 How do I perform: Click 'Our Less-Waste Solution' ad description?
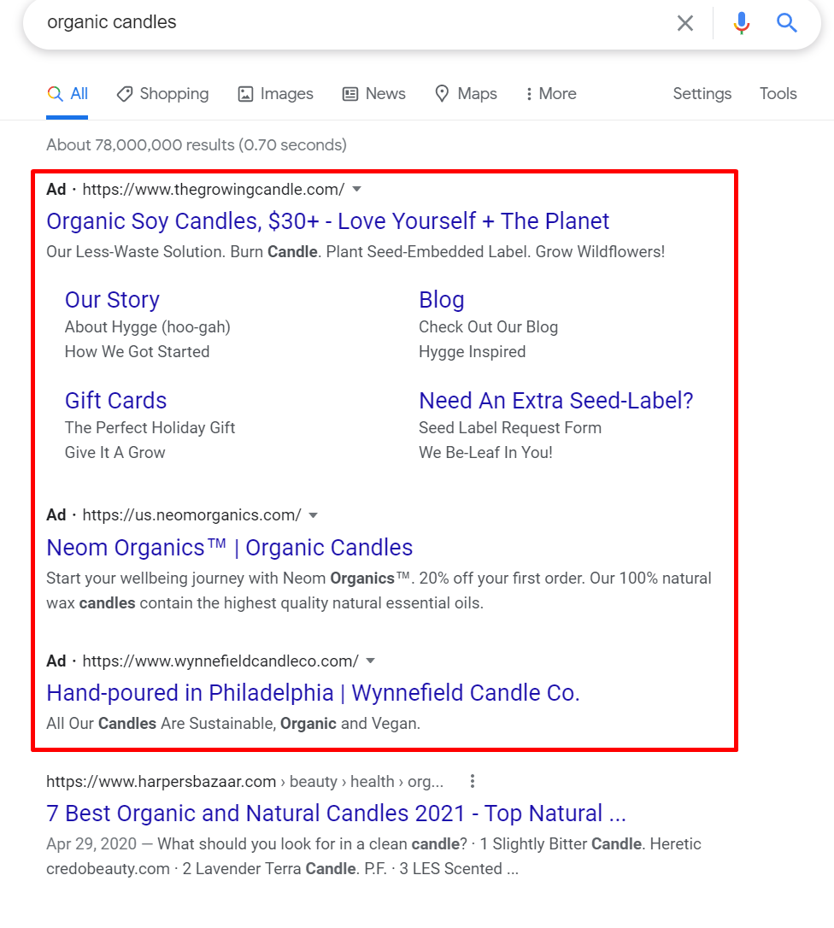355,251
